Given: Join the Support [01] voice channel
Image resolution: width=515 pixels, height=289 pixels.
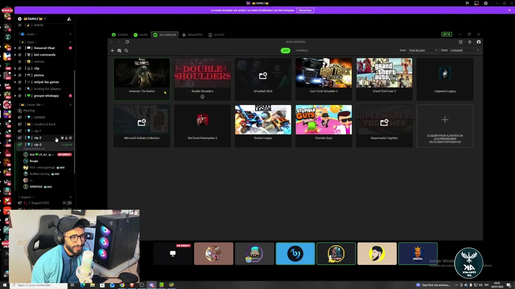Looking at the screenshot, I should pyautogui.click(x=45, y=203).
